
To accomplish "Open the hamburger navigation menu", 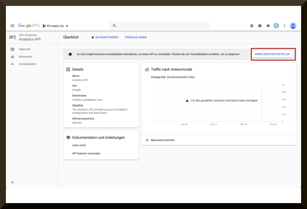I will [12, 26].
